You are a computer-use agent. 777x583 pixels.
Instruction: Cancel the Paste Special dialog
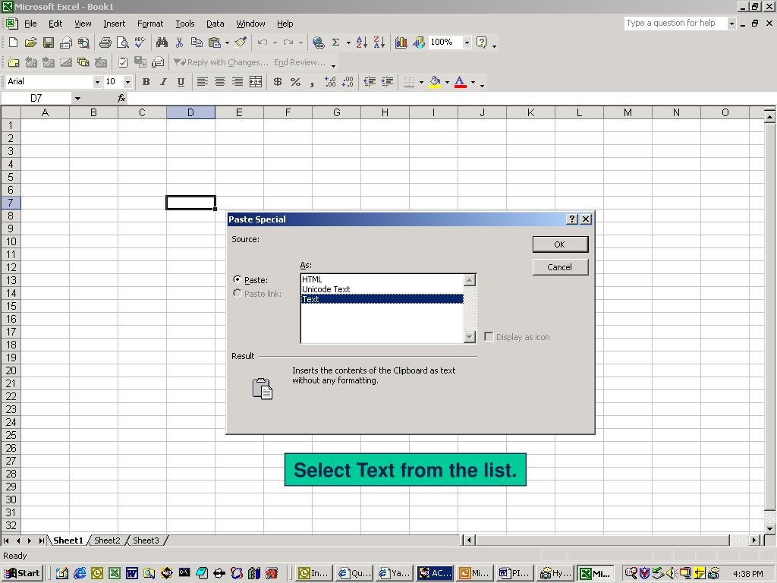560,267
